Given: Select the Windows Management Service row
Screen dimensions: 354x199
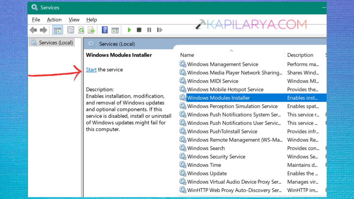Looking at the screenshot, I should tap(253, 64).
